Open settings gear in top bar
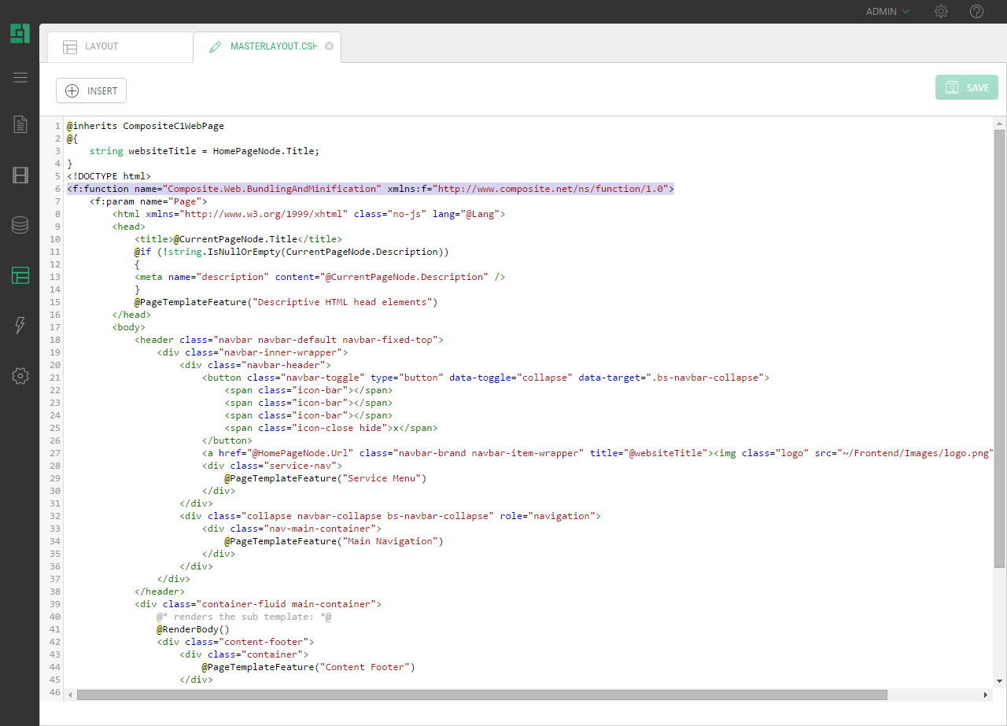The width and height of the screenshot is (1007, 726). (x=941, y=12)
